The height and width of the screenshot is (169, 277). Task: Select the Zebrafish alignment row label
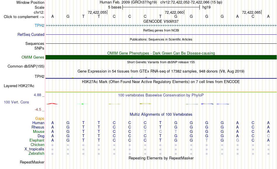point(36,154)
